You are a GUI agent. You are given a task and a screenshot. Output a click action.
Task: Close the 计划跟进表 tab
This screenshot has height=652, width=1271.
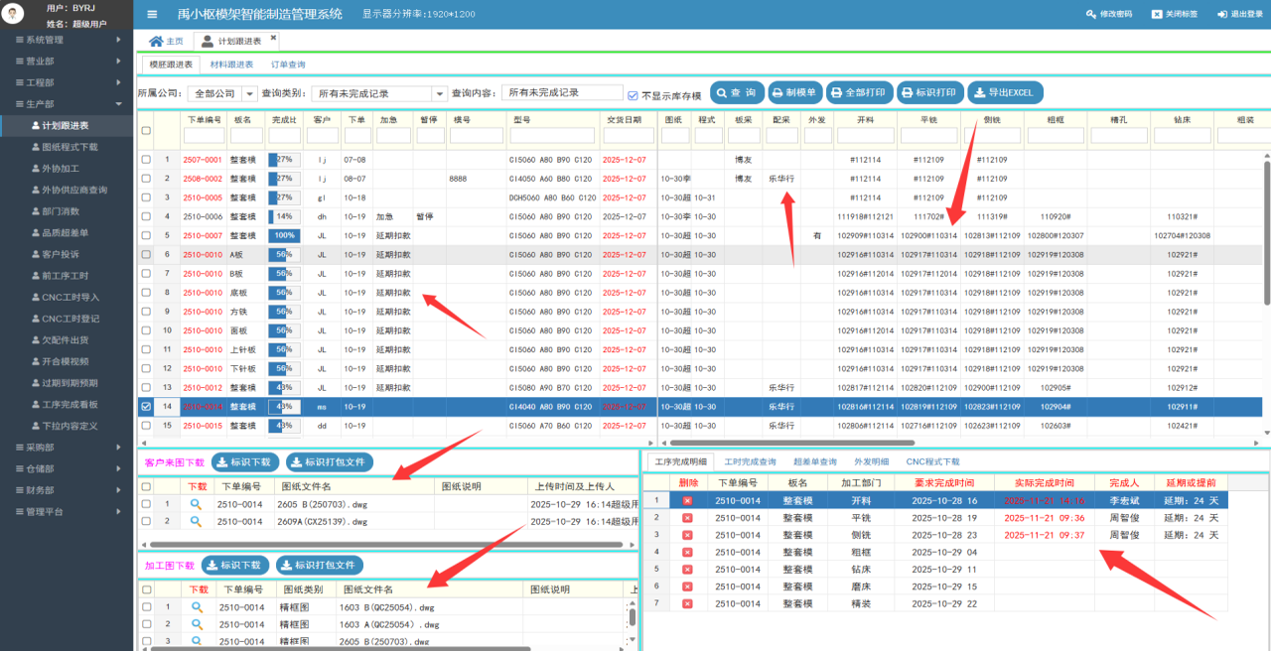274,38
